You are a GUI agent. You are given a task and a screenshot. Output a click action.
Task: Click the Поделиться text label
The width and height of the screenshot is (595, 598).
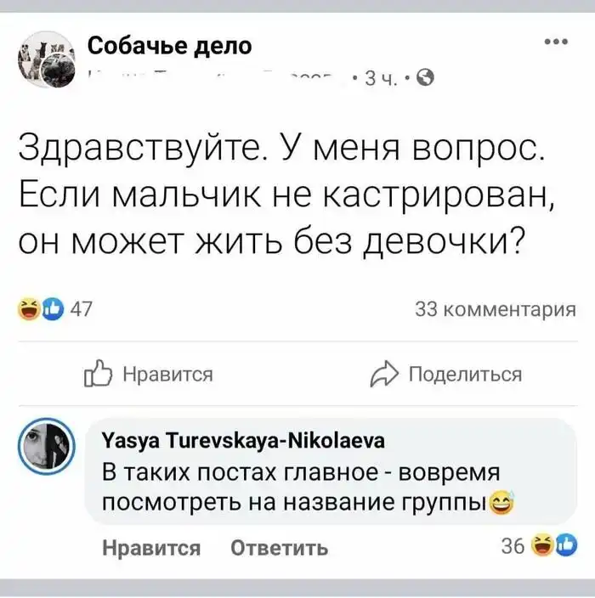tap(465, 374)
